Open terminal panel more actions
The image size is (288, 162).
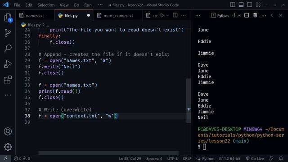click(x=264, y=15)
